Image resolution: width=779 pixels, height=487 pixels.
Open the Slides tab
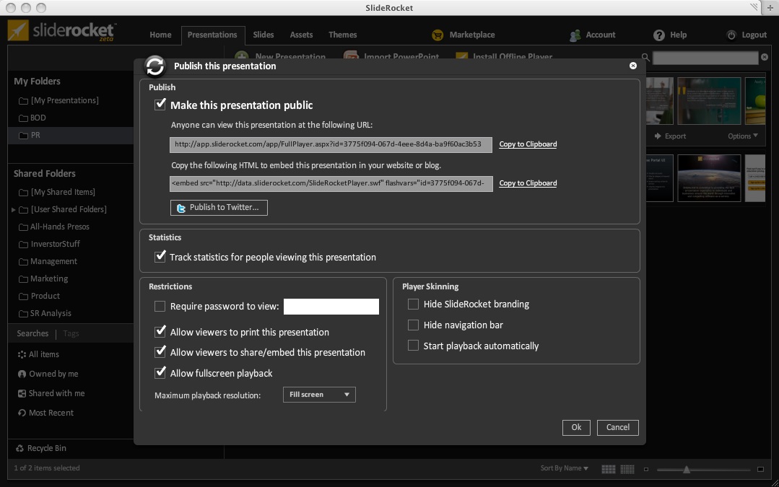click(x=264, y=35)
